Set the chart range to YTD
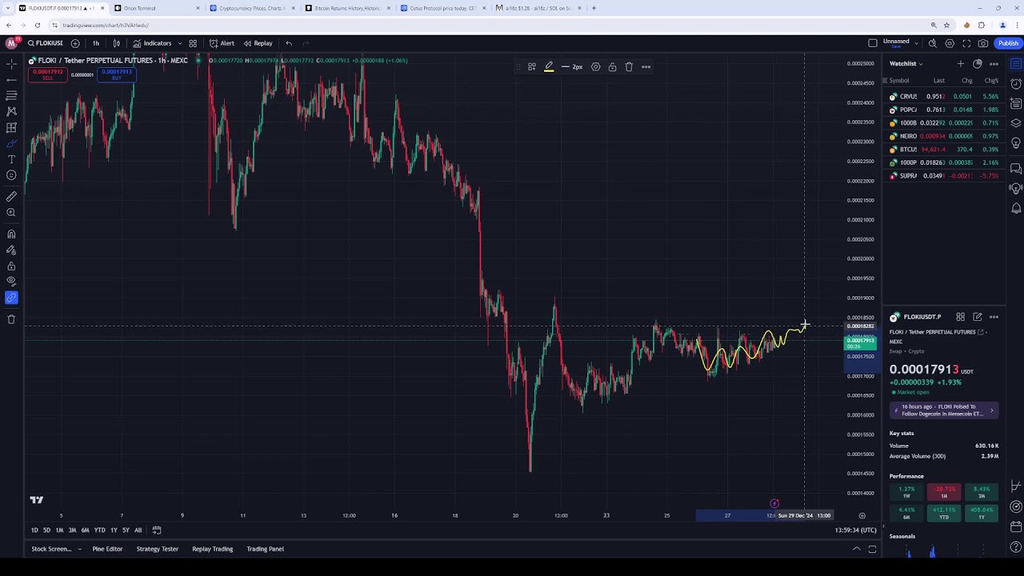 (99, 530)
